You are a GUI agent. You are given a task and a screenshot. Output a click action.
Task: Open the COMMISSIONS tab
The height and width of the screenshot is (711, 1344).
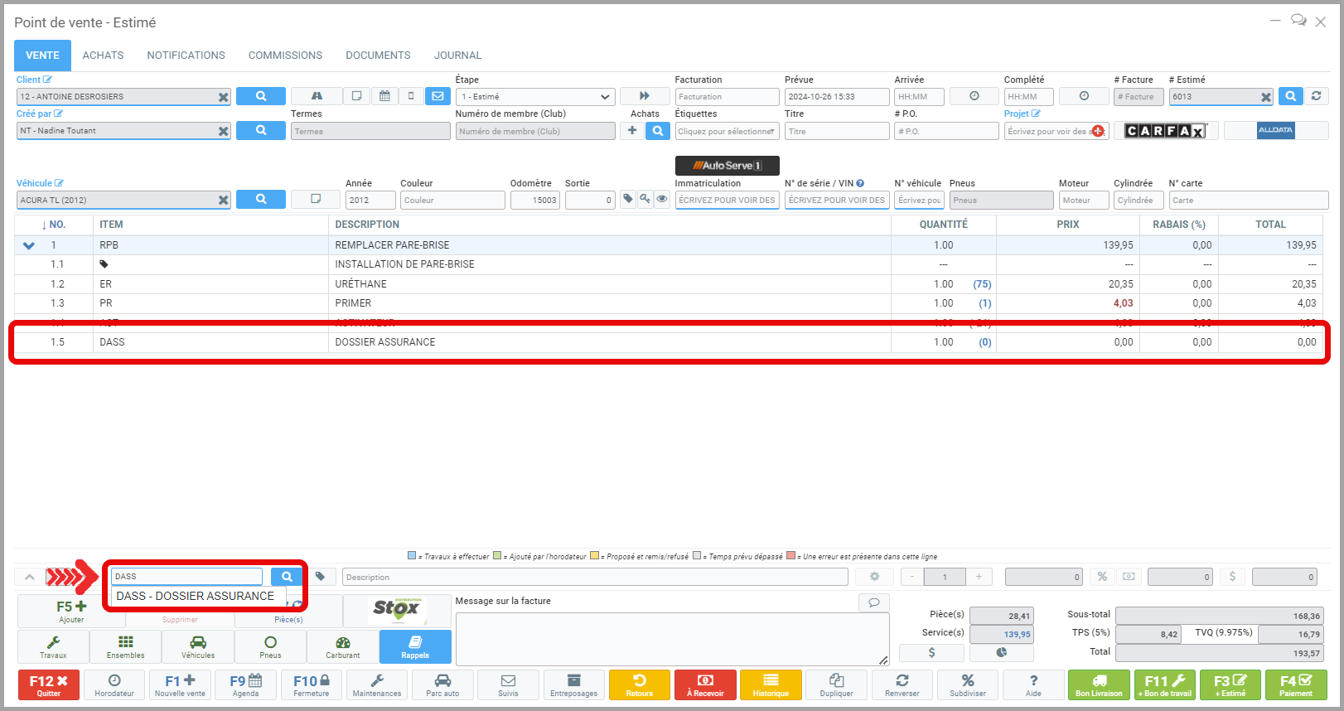(285, 56)
